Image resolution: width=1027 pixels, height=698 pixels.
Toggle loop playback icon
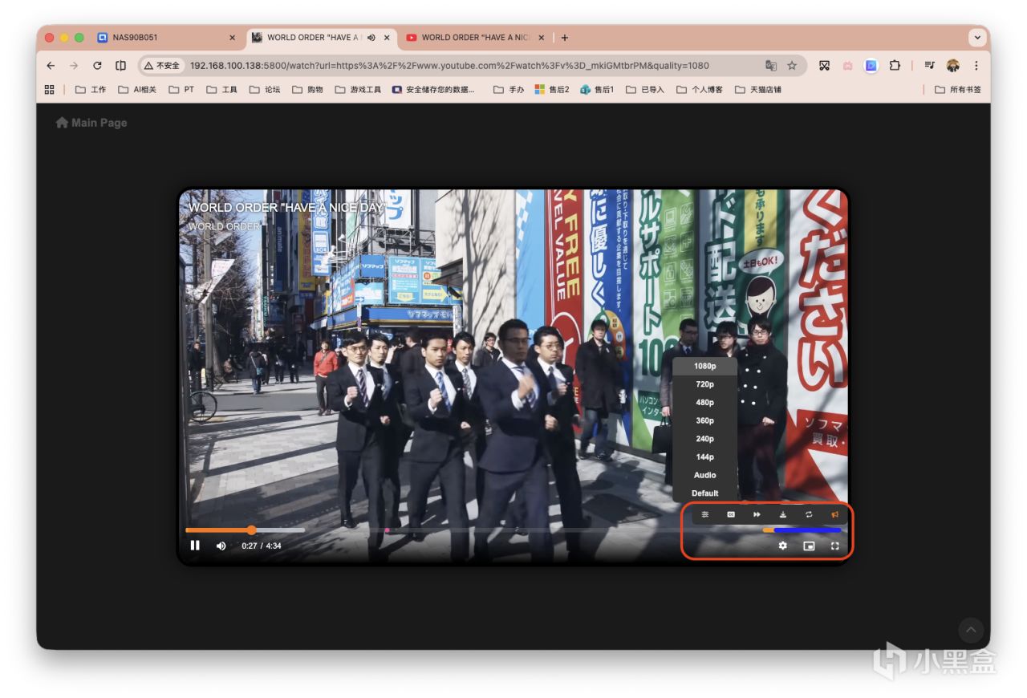[809, 514]
